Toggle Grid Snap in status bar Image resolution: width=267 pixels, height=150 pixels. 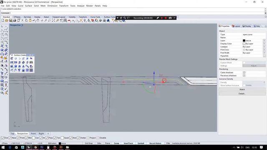click(89, 143)
